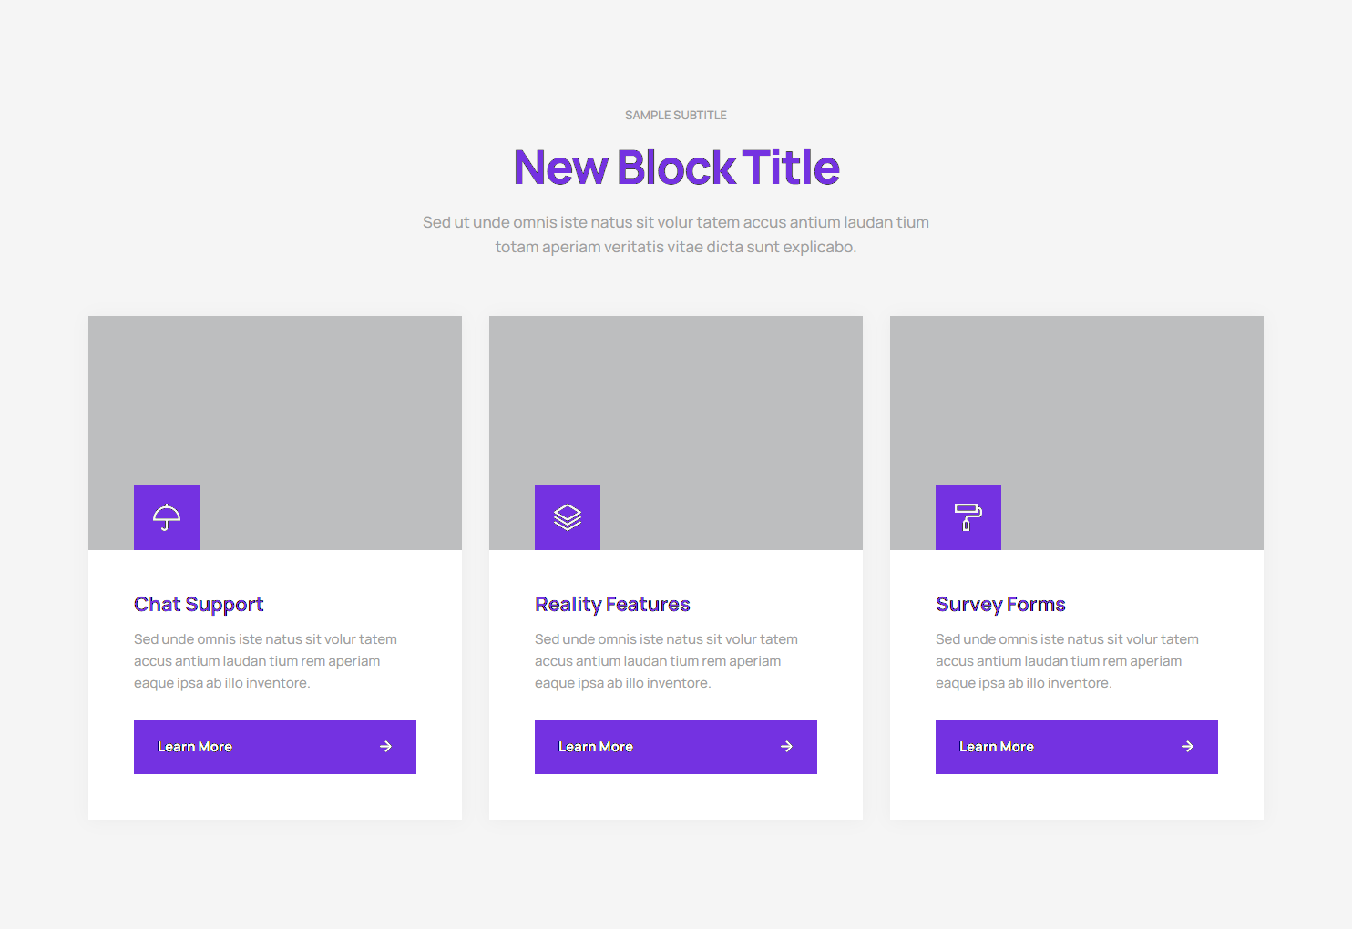Click the umbrella icon on Chat Support card
The height and width of the screenshot is (929, 1352).
167,517
